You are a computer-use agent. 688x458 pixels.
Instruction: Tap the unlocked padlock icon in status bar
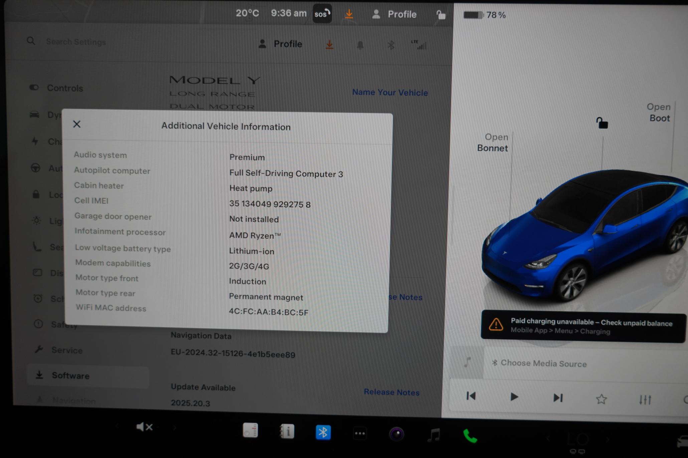(441, 15)
